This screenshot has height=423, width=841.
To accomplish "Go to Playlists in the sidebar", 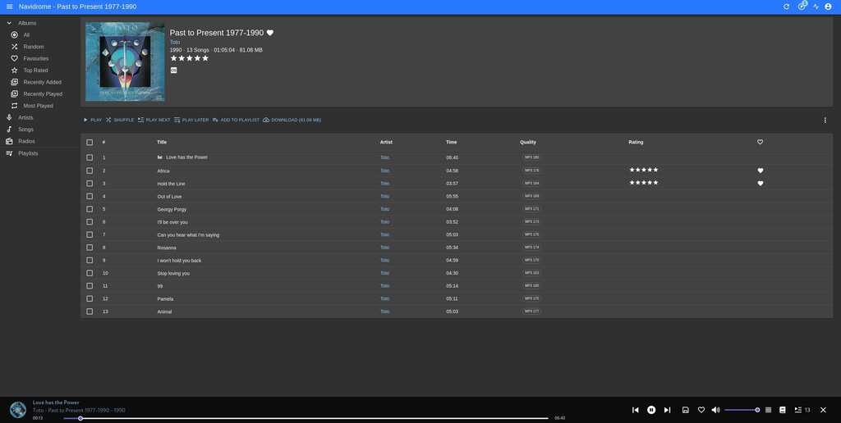I will (28, 153).
